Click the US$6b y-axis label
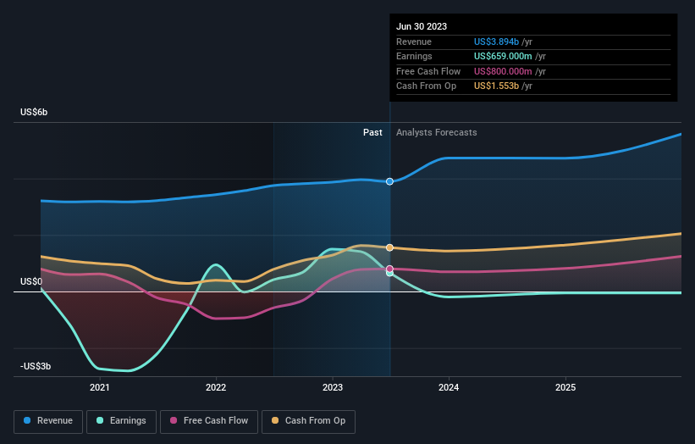The width and height of the screenshot is (695, 444). (x=34, y=112)
